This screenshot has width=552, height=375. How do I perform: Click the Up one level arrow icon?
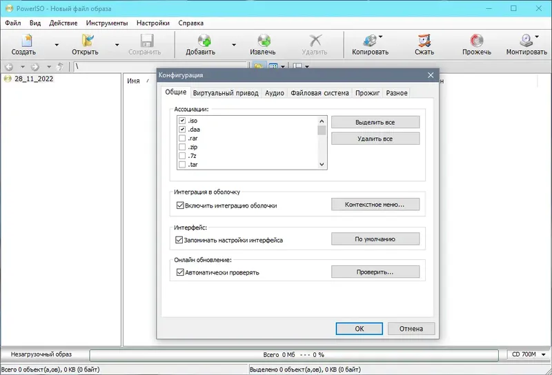click(x=60, y=66)
